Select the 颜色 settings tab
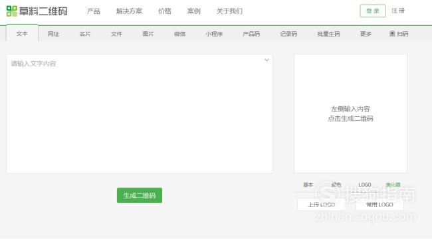 [x=336, y=185]
